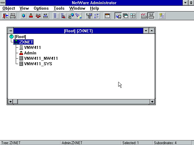
Task: Click the flashlight search toolbar icon
Action: (x=78, y=16)
